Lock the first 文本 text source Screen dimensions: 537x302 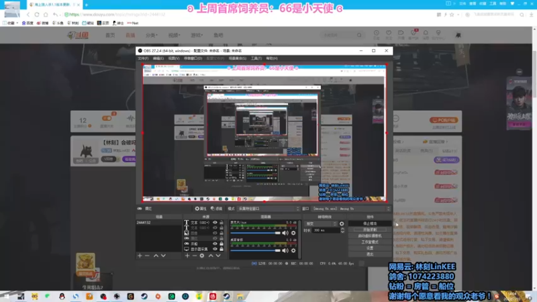pyautogui.click(x=222, y=223)
